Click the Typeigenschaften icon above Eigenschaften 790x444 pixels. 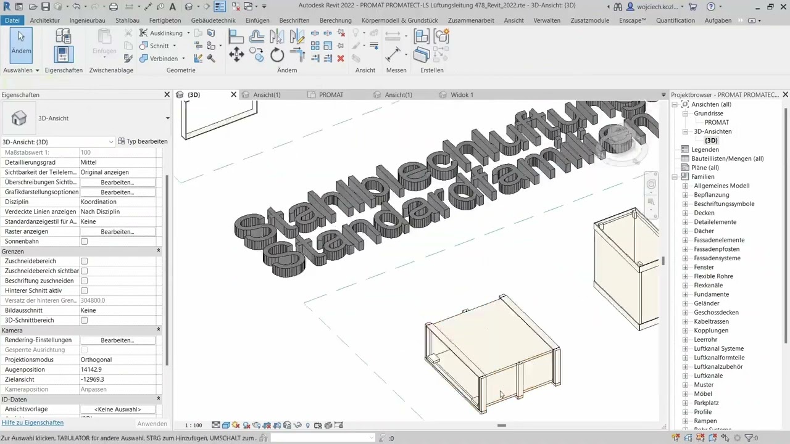(64, 36)
